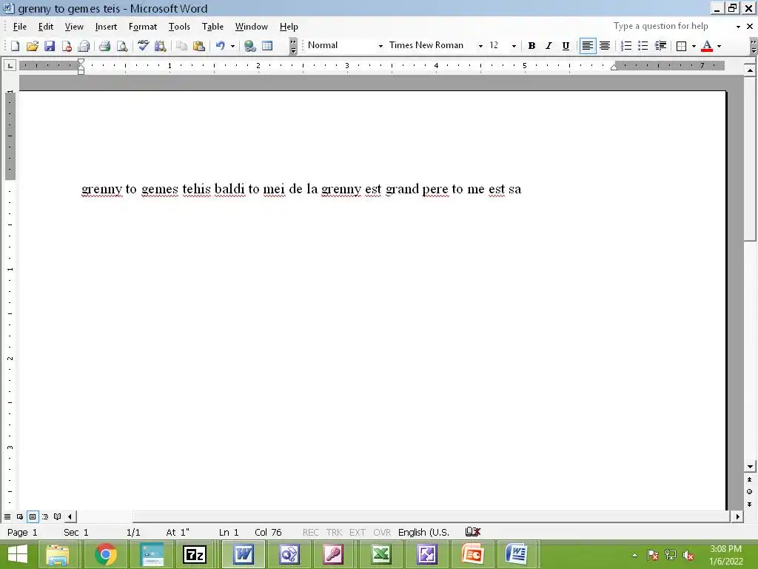This screenshot has width=758, height=569.
Task: Open the Font dropdown showing Times New Roman
Action: point(480,46)
